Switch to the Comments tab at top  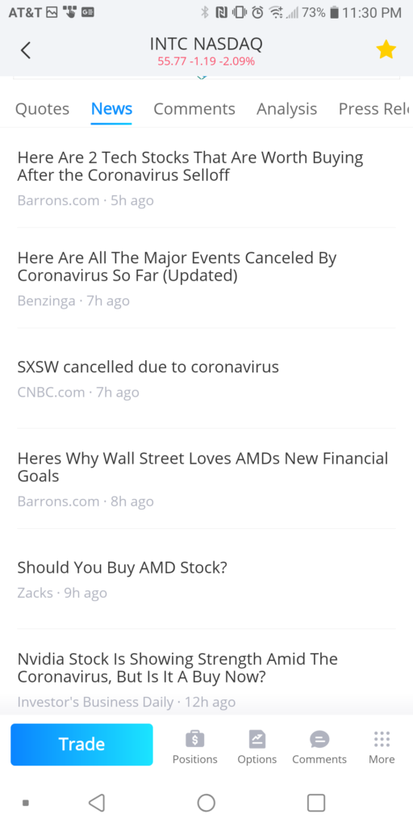click(x=194, y=109)
